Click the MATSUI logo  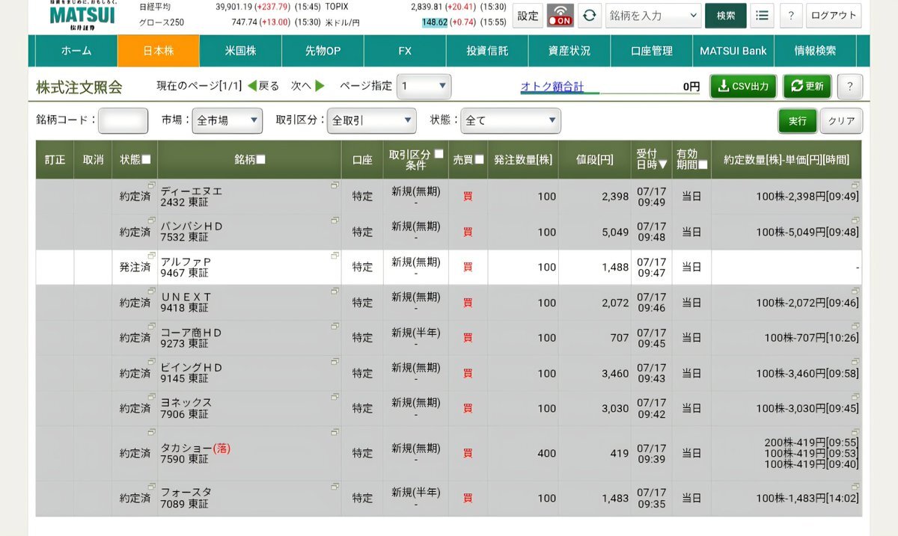82,15
